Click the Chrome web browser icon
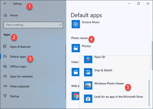The image size is (153, 109). coord(76,96)
